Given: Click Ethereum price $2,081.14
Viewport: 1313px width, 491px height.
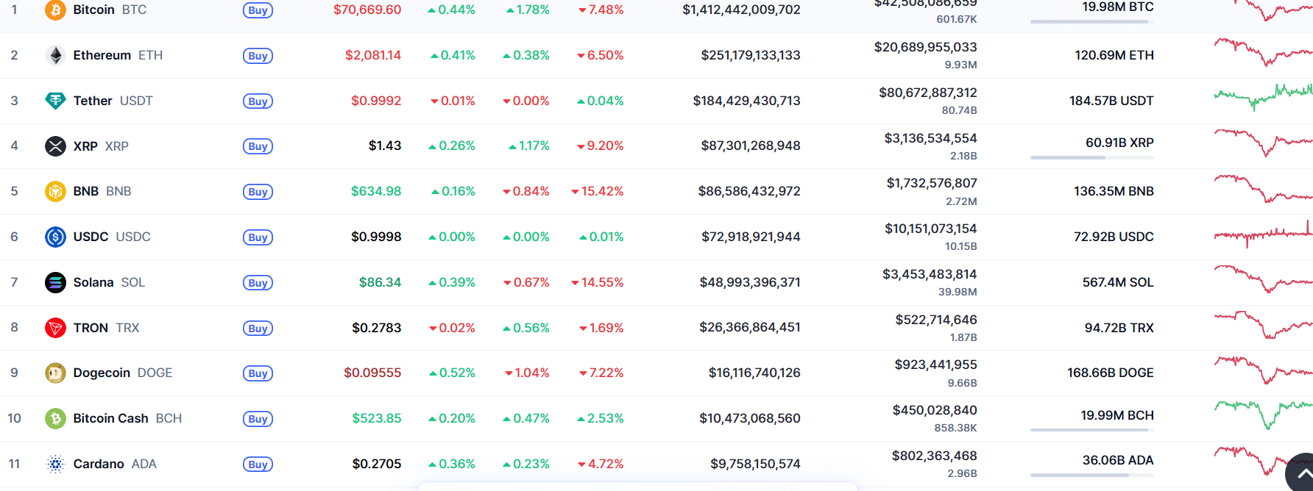Looking at the screenshot, I should click(373, 55).
